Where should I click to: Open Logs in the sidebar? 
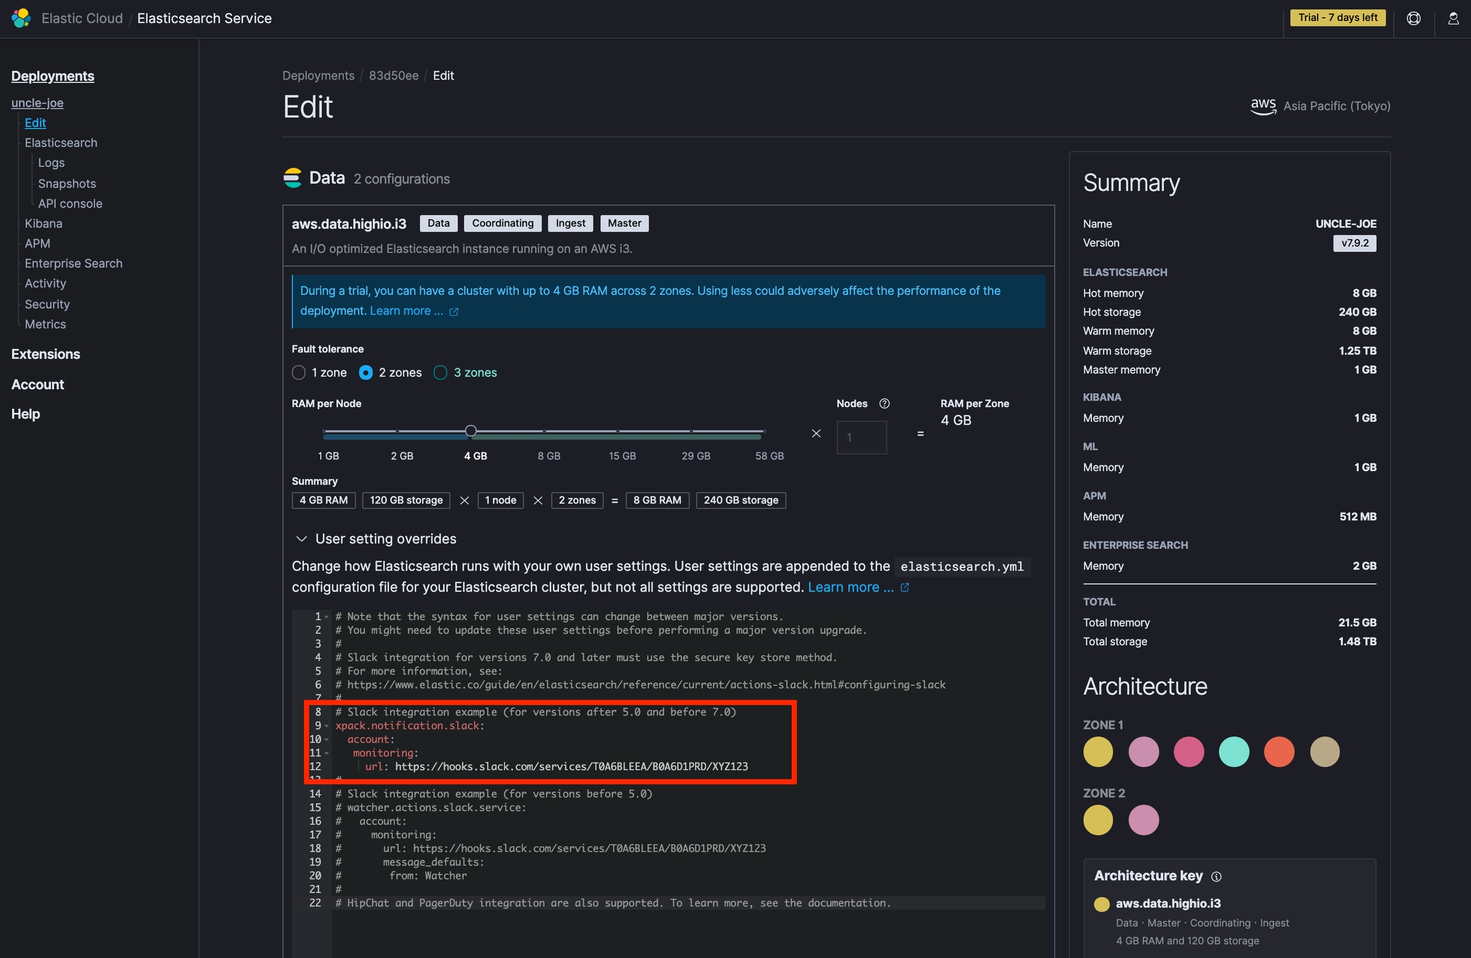tap(51, 162)
